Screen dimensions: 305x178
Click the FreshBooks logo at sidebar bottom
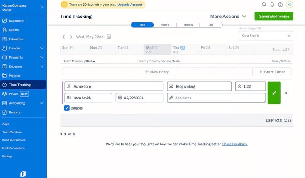23,174
